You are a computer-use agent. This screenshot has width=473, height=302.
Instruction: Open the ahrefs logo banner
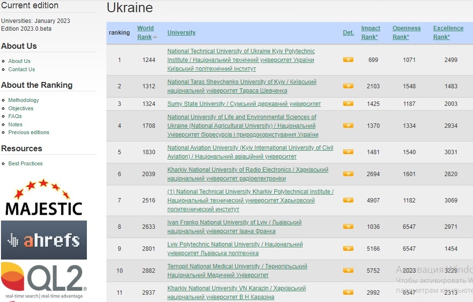point(43,240)
